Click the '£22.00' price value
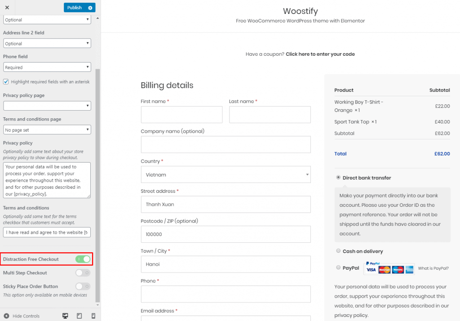 [x=442, y=106]
